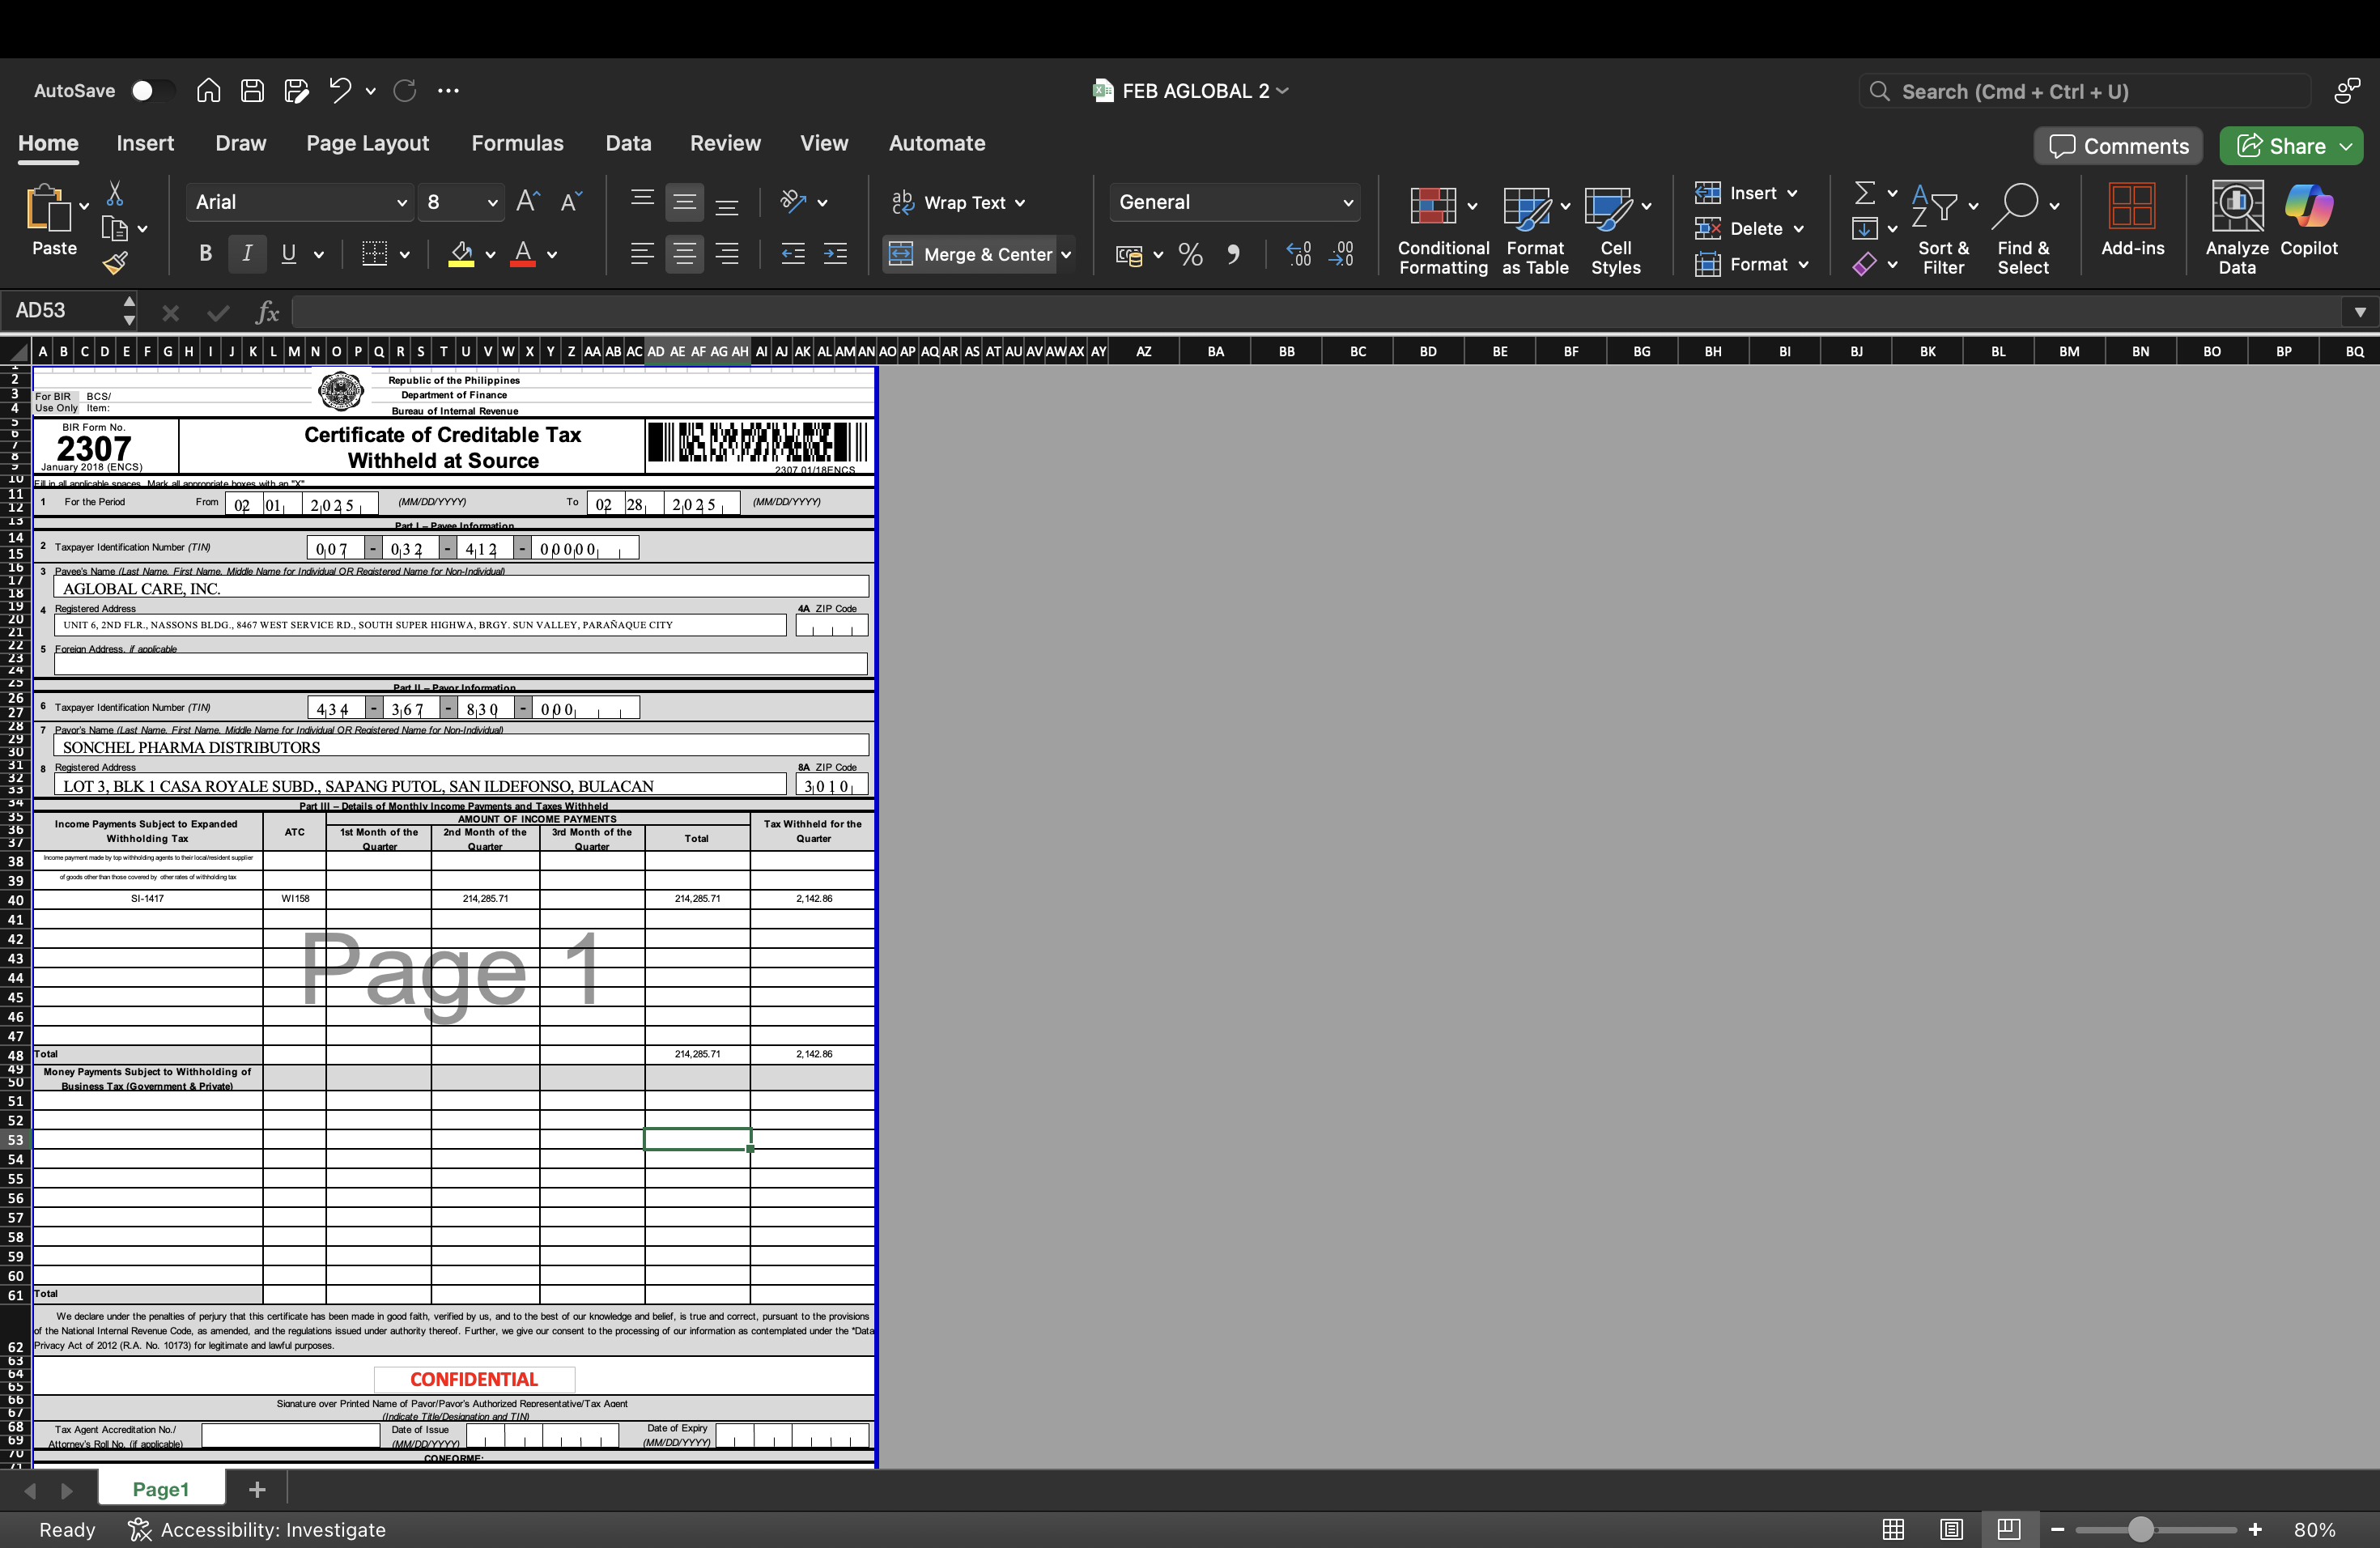The width and height of the screenshot is (2380, 1548).
Task: Click the AutoSum sigma icon
Action: click(x=1865, y=193)
